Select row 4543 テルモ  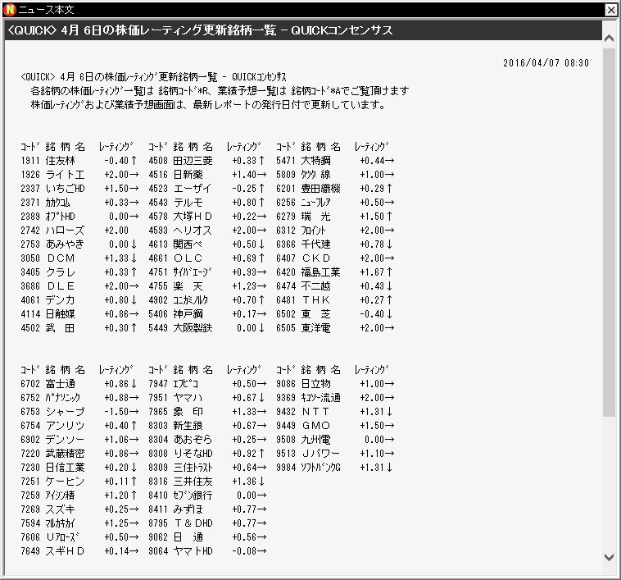click(207, 202)
